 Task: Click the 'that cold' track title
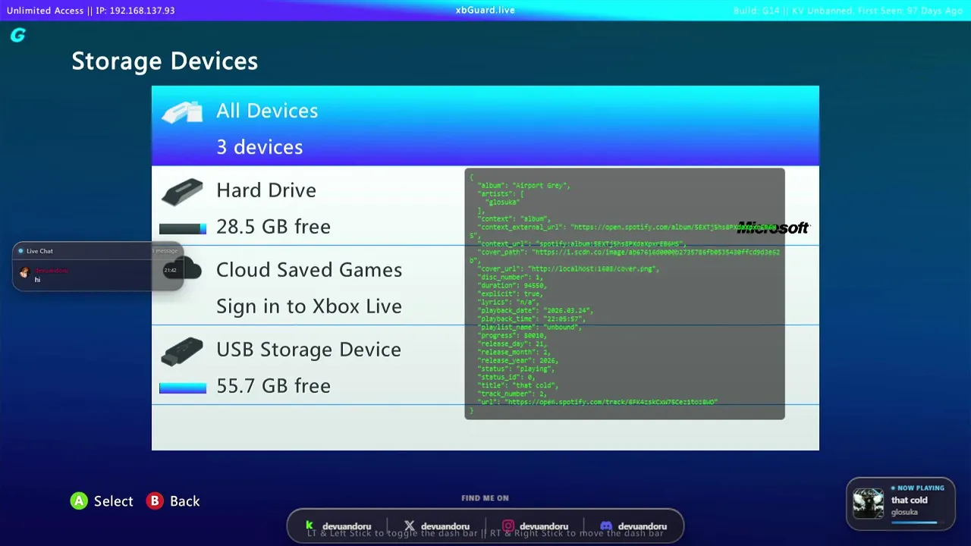pos(910,500)
